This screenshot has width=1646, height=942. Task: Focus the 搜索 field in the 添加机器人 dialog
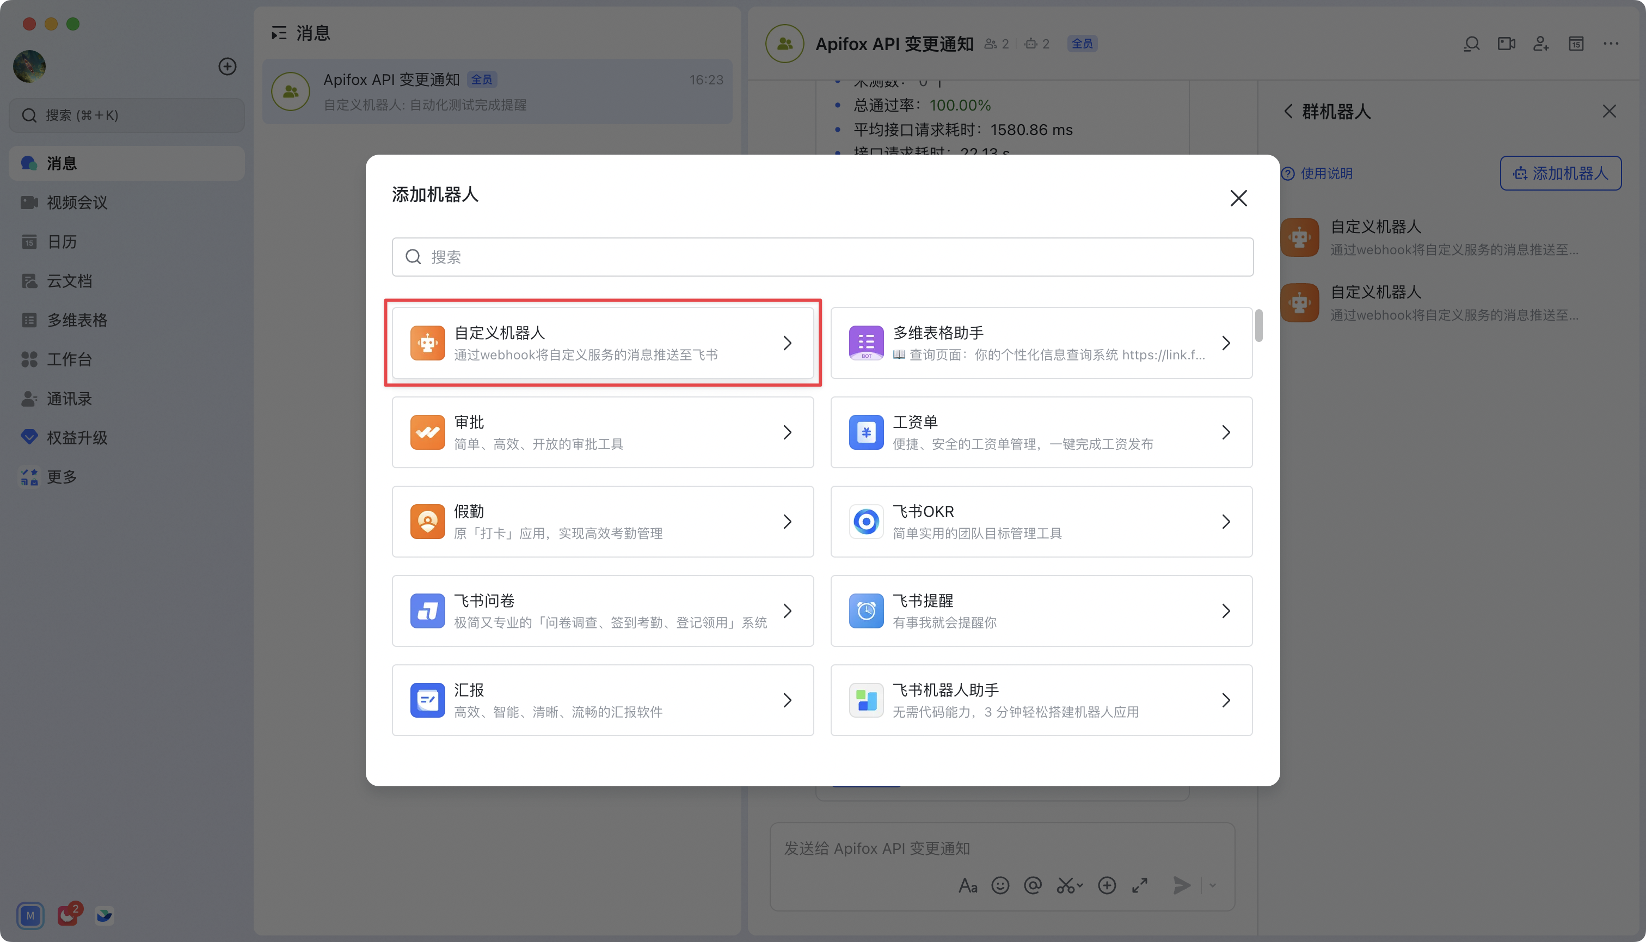point(822,257)
